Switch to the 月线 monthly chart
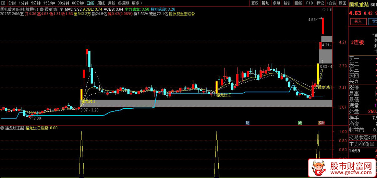Viewport: 377px width, 178px height. point(111,3)
